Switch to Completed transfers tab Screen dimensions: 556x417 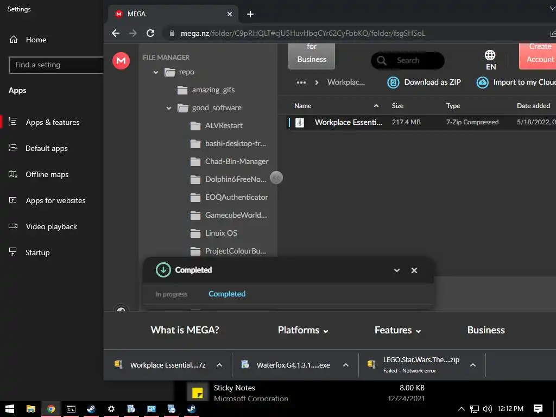(x=227, y=294)
